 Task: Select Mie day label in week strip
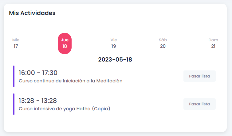[x=16, y=40]
